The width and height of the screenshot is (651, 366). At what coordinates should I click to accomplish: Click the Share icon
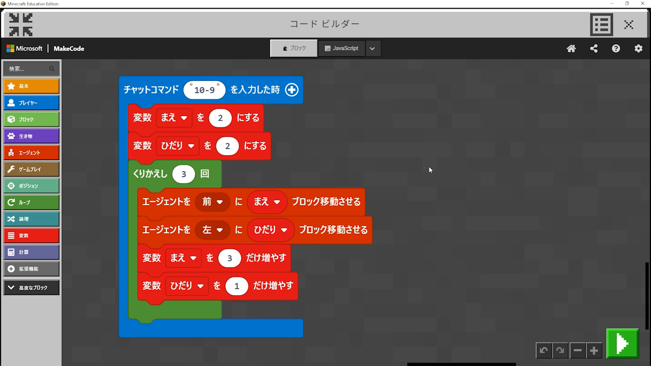pyautogui.click(x=594, y=49)
